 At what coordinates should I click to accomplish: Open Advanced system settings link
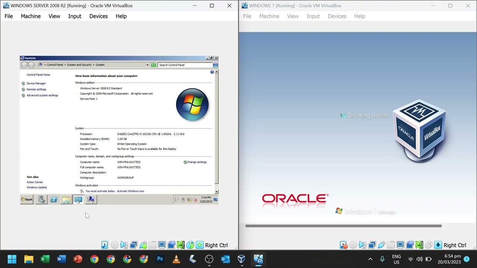[x=42, y=95]
